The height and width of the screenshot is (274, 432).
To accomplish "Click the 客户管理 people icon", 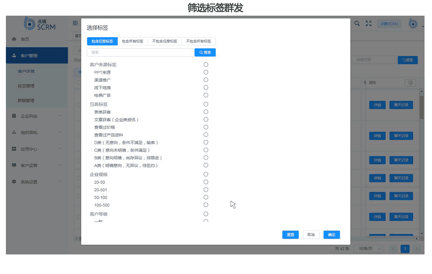I will click(x=14, y=56).
